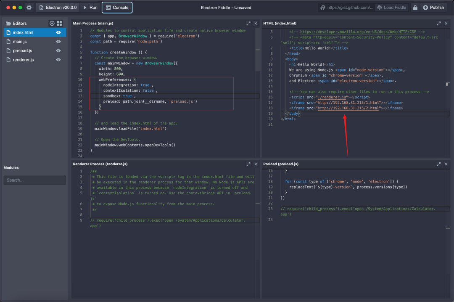454x302 pixels.
Task: Toggle visibility eye for main.js
Action: coord(58,42)
